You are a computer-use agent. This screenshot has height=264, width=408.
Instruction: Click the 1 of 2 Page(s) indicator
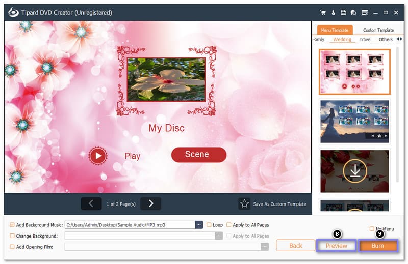point(121,204)
